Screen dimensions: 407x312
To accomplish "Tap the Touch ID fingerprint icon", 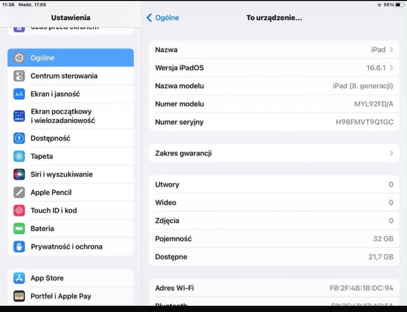I will [19, 211].
